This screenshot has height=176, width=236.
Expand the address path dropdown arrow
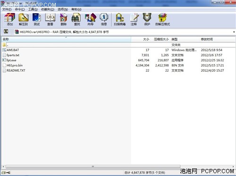pos(234,32)
